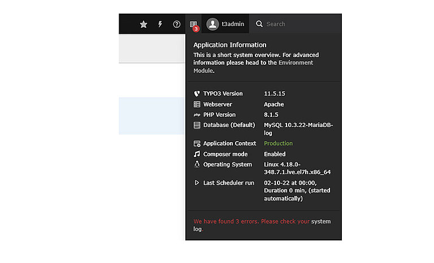Click the Database icon

click(197, 125)
